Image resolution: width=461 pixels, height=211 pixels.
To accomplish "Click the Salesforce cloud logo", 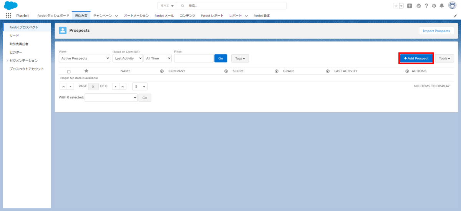I will click(11, 6).
